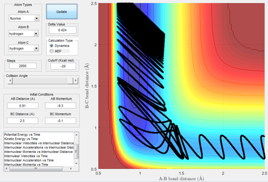
Task: Select the Dynamics radio button
Action: (x=52, y=46)
